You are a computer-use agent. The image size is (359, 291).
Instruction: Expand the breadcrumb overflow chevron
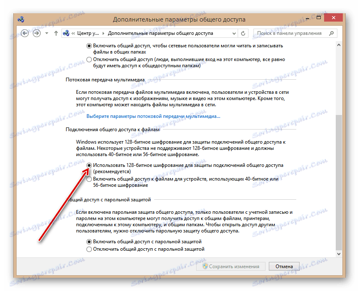73,33
